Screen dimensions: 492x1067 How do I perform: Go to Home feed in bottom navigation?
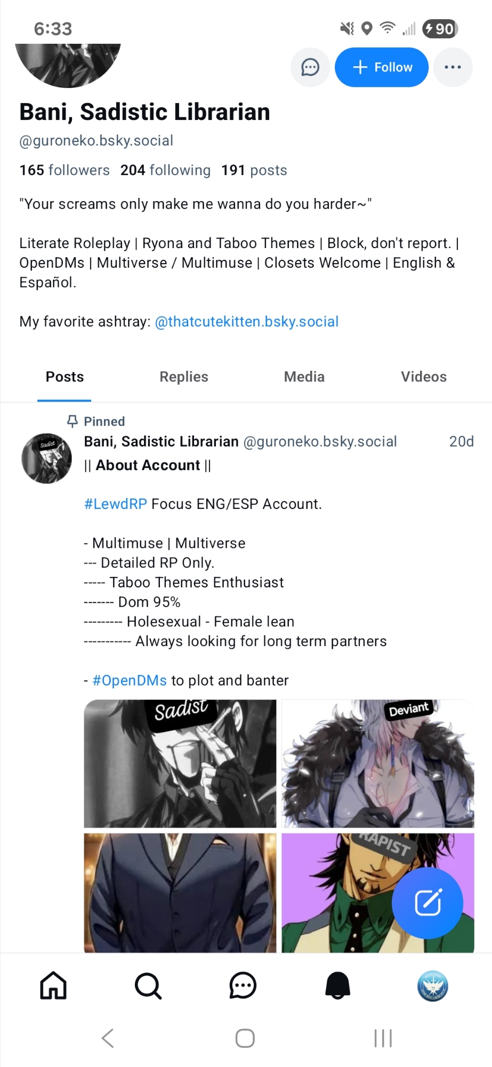53,985
